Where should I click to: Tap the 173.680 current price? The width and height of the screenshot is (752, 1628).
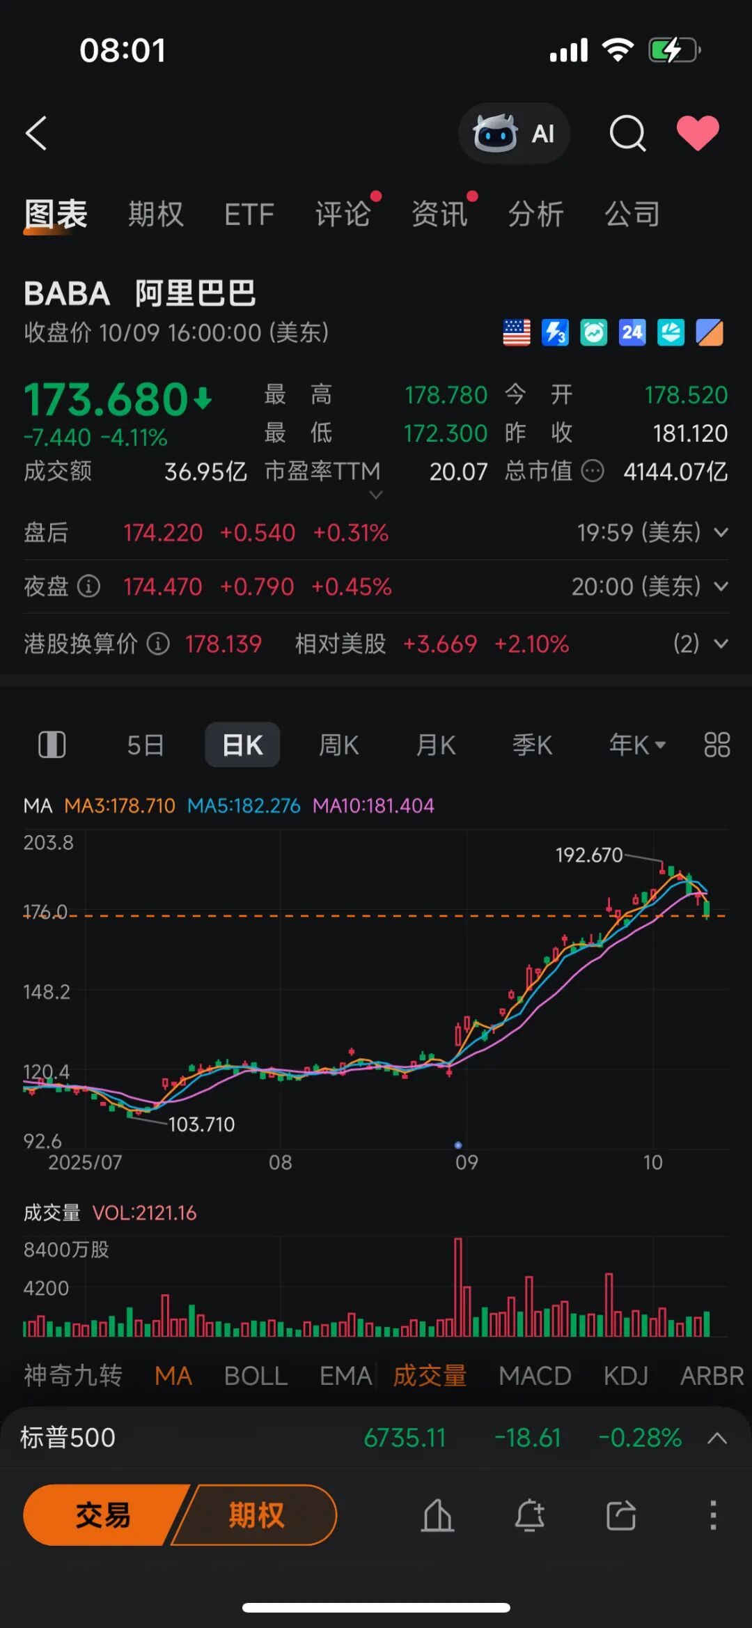[106, 399]
